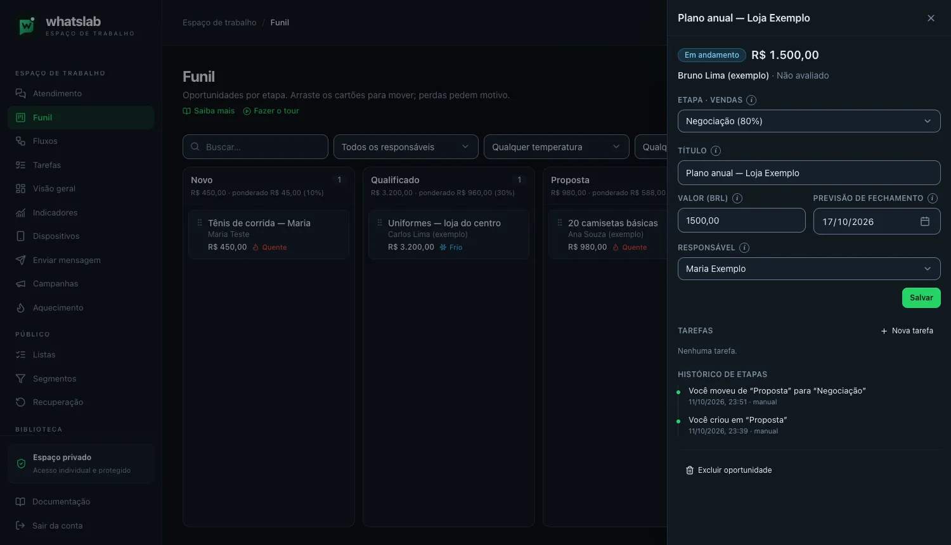The height and width of the screenshot is (545, 951).
Task: Click info icon next to Título
Action: [x=716, y=151]
